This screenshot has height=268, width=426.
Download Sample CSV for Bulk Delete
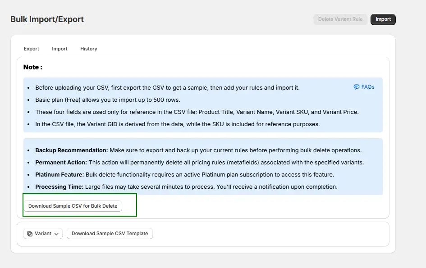(73, 206)
